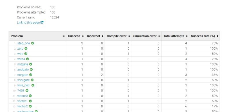Sort by Incorrect column header
Screen dimensions: 231x112
pyautogui.click(x=95, y=36)
